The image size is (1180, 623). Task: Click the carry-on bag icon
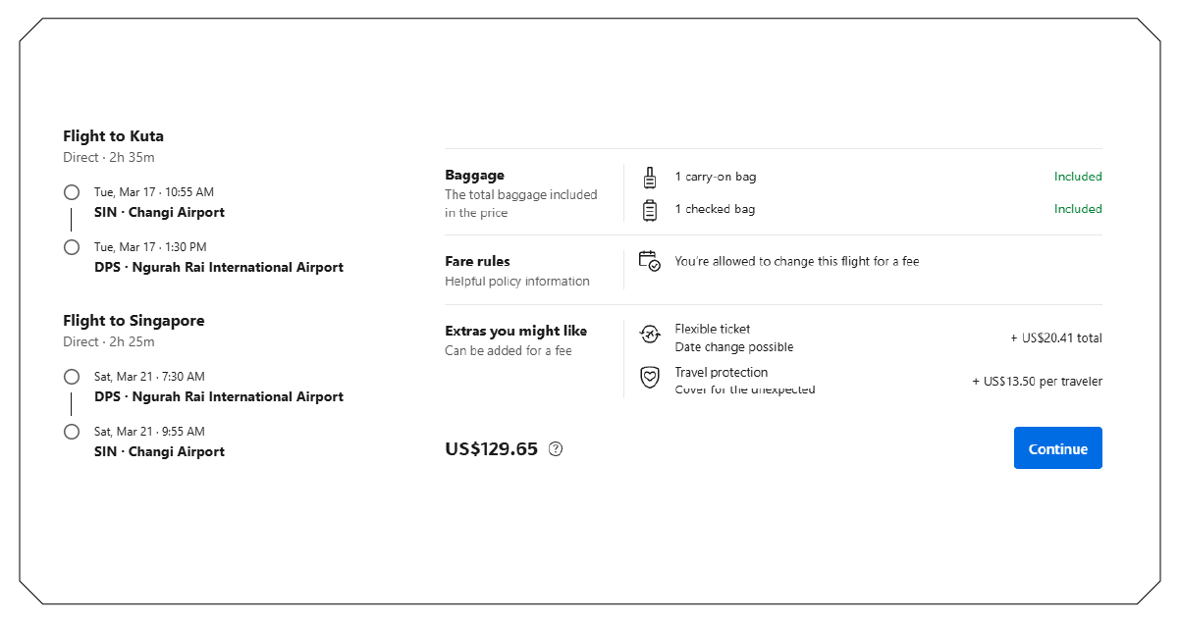(x=650, y=177)
